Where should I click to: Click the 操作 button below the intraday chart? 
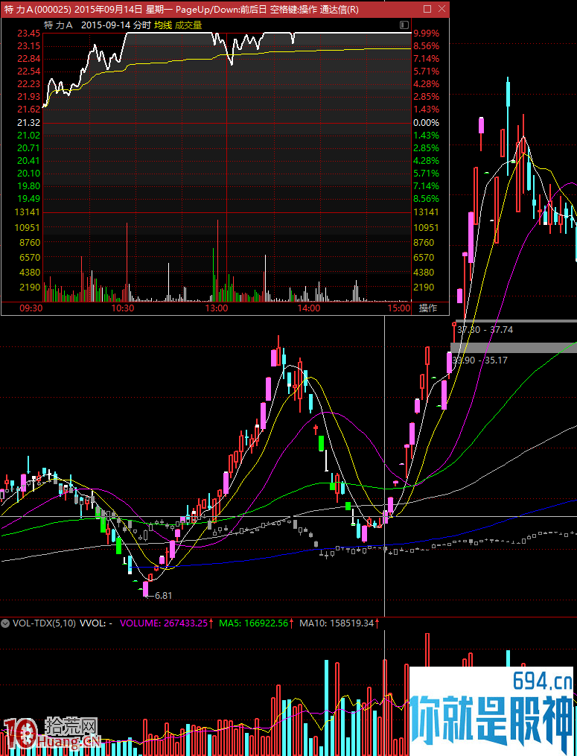click(x=428, y=308)
